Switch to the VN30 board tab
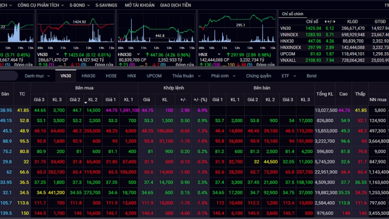The height and width of the screenshot is (219, 389). point(66,76)
